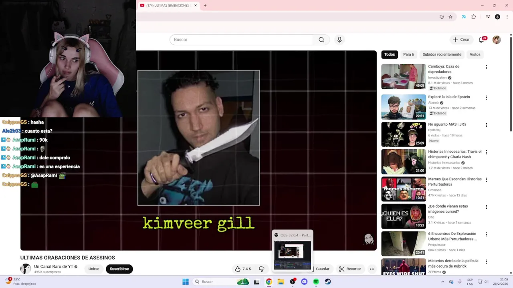The image size is (513, 288).
Task: Open options menu for imágenes cursed video
Action: click(x=487, y=207)
